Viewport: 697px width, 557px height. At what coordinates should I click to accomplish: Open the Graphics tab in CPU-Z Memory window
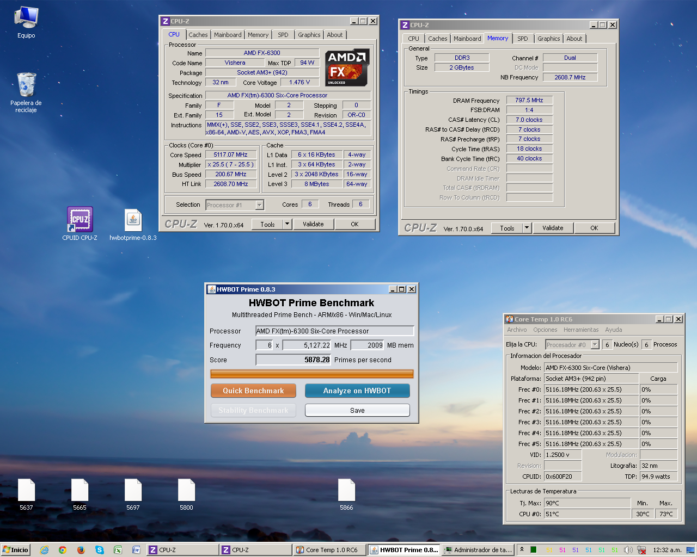[548, 39]
